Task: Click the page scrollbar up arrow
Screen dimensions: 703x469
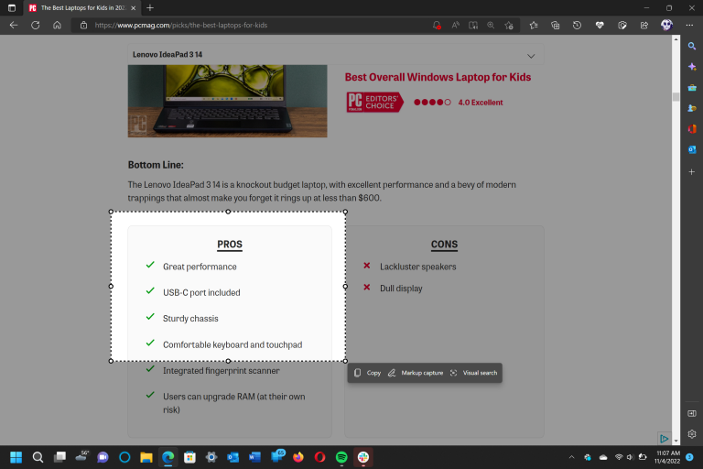Action: coord(676,39)
